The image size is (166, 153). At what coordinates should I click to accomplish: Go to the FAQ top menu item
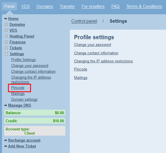point(115,6)
